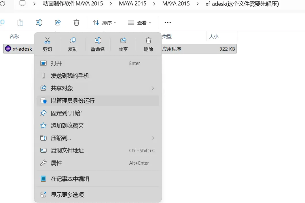Choose 在记事本中编辑 menu entry
This screenshot has height=203, width=305.
(x=98, y=179)
